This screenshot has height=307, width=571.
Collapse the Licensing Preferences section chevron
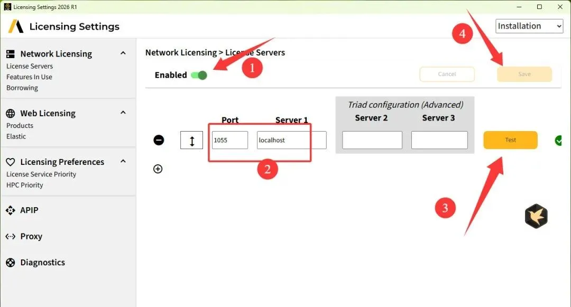123,161
